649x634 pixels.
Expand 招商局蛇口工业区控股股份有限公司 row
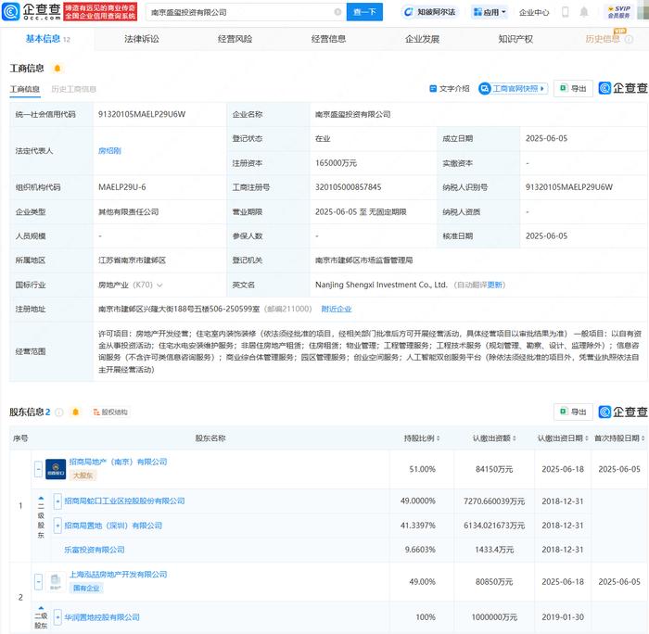pos(57,501)
